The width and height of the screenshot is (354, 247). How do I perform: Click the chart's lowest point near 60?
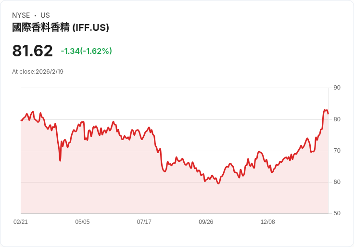pos(218,183)
